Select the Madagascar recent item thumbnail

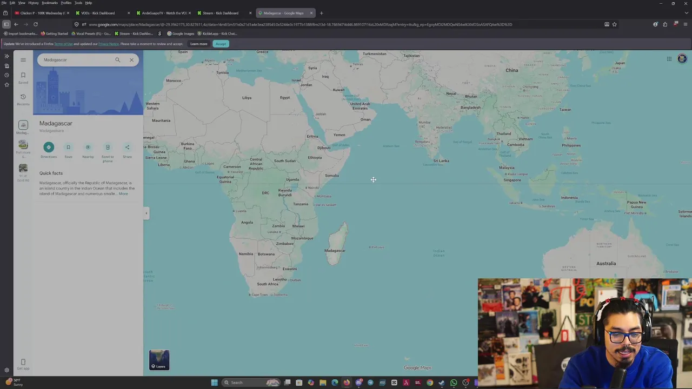[x=23, y=125]
